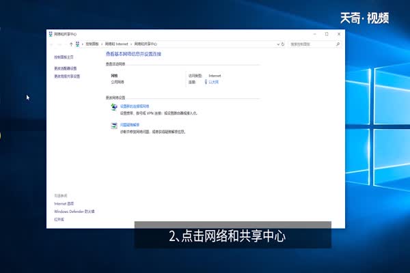This screenshot has height=273, width=410.
Task: Click the set up new connection icon
Action: [113, 107]
